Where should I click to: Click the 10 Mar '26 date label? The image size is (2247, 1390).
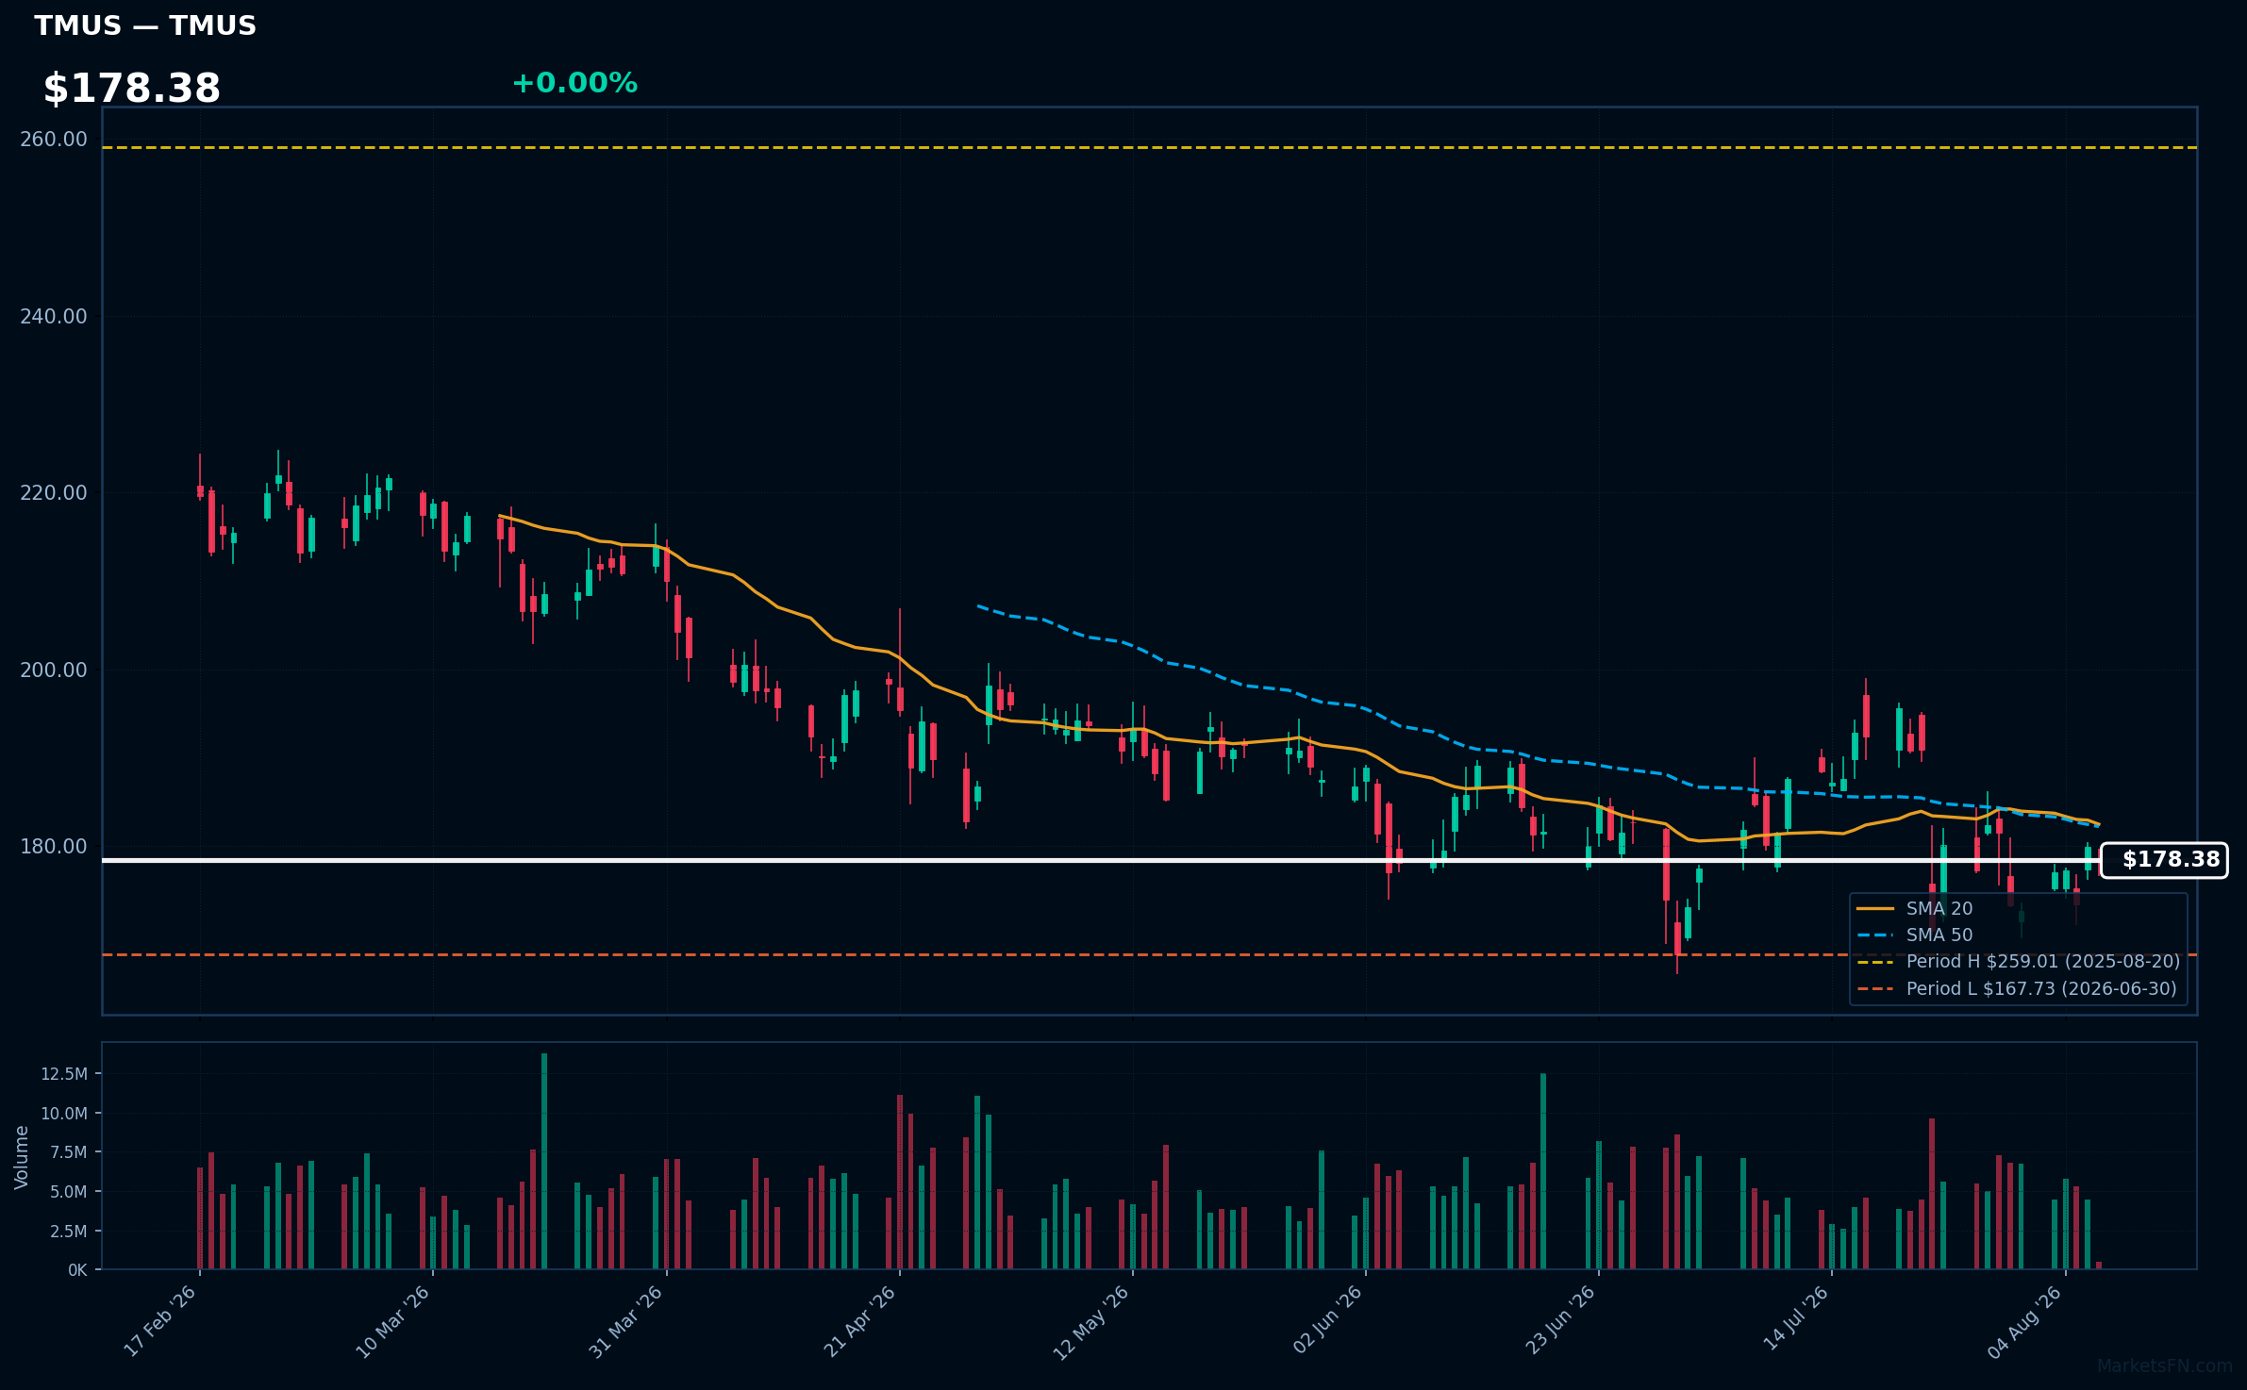(x=393, y=1322)
